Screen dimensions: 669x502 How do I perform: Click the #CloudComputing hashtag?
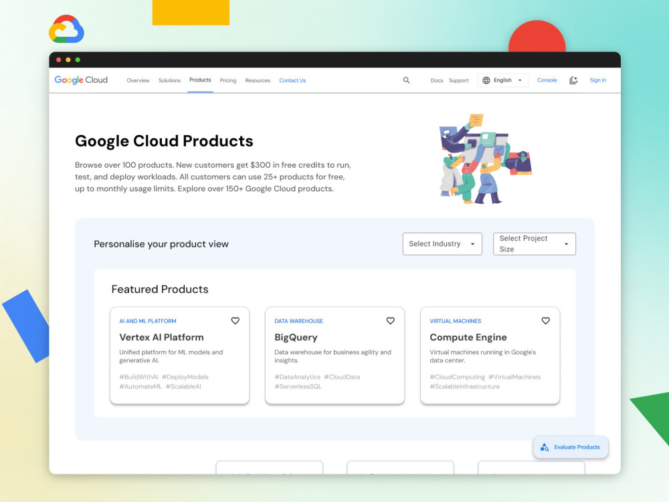[458, 377]
